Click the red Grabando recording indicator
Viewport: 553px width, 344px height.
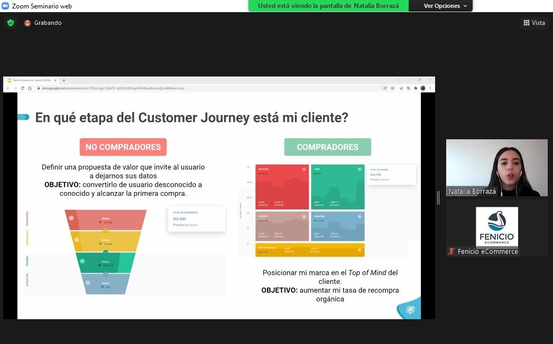click(x=27, y=23)
